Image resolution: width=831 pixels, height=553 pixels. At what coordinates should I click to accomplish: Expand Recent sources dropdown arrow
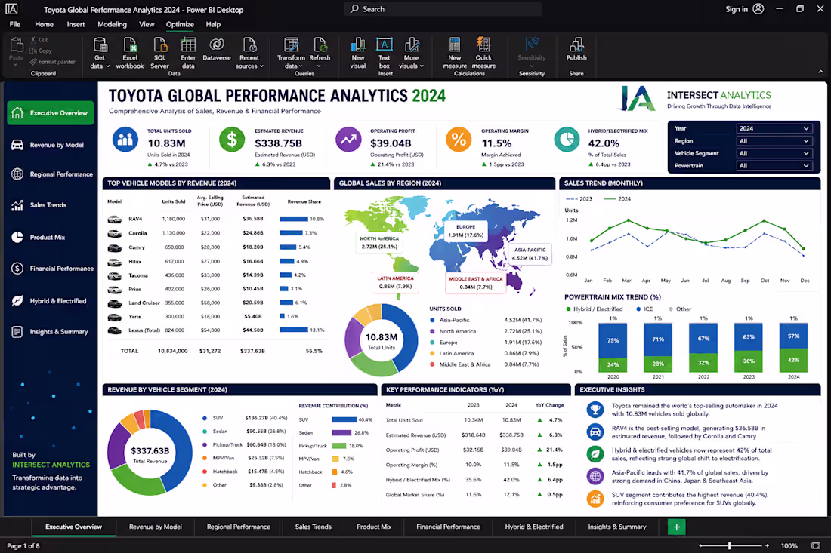click(x=261, y=66)
